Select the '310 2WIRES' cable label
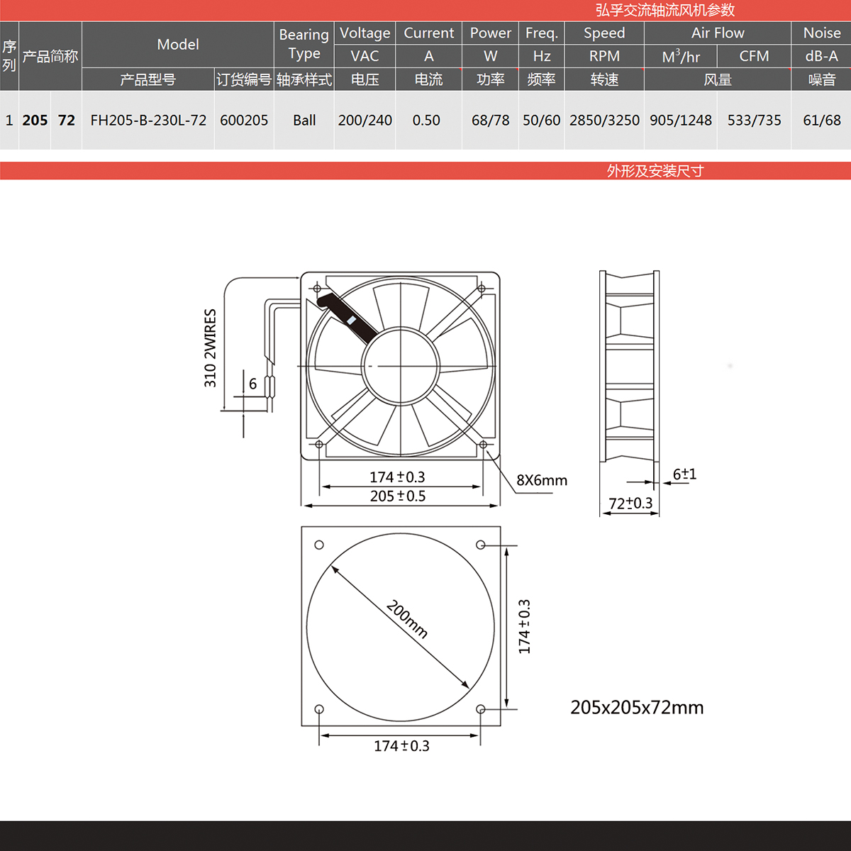This screenshot has height=851, width=851. (210, 348)
